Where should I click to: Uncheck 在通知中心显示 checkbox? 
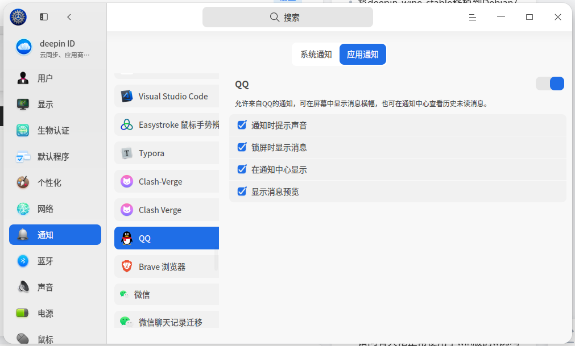click(242, 169)
